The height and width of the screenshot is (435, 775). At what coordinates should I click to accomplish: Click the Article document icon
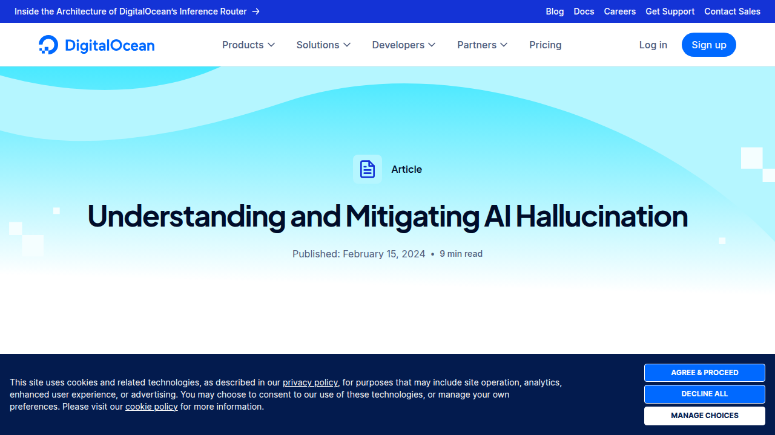[368, 169]
